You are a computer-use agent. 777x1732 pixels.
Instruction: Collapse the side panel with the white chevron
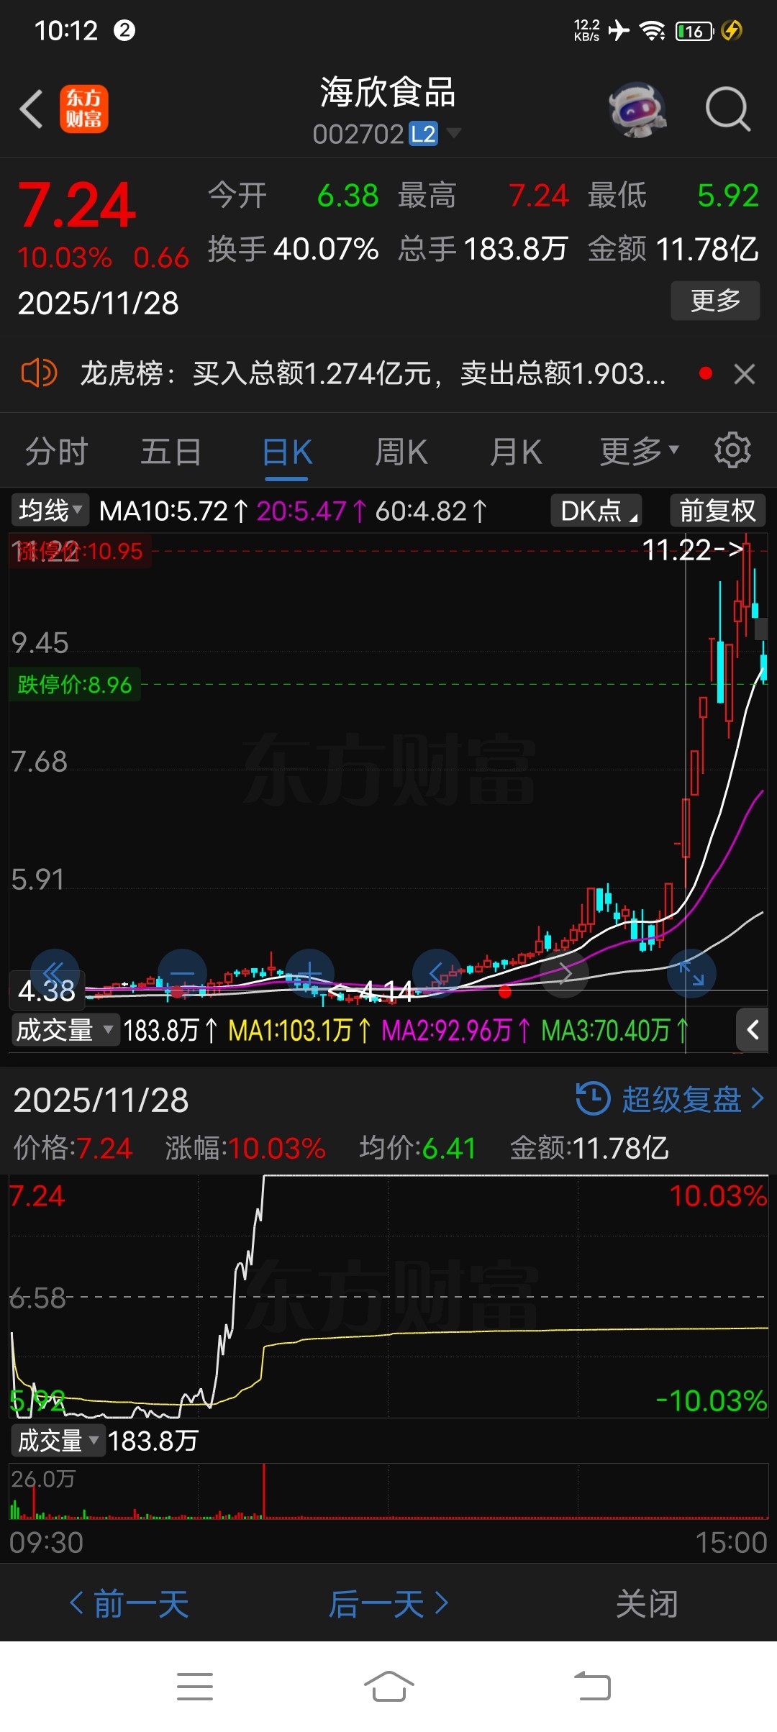[753, 1030]
